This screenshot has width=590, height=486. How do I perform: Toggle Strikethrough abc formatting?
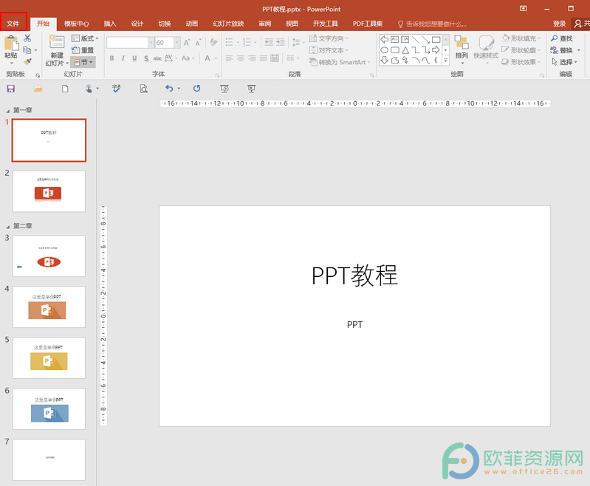pos(157,58)
